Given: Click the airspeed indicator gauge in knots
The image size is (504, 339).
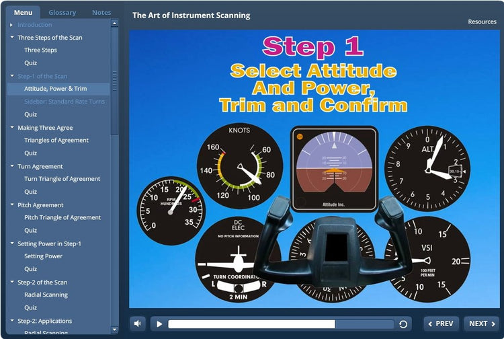Looking at the screenshot, I should pyautogui.click(x=239, y=165).
